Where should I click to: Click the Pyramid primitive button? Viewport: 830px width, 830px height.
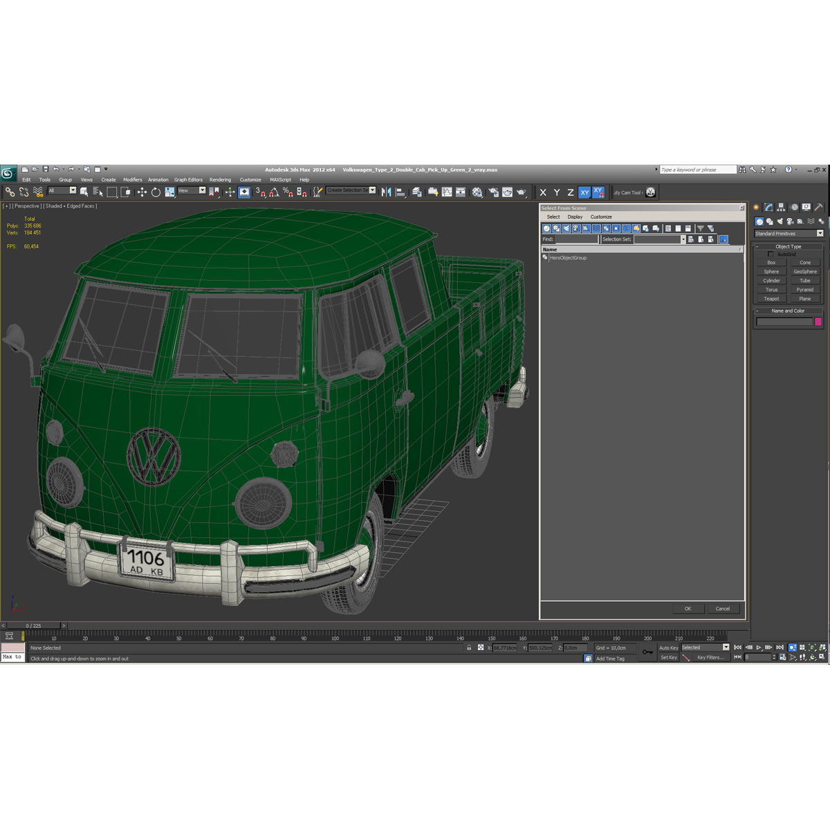coord(805,290)
